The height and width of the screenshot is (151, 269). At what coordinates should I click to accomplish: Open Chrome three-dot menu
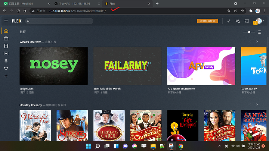[x=265, y=11]
